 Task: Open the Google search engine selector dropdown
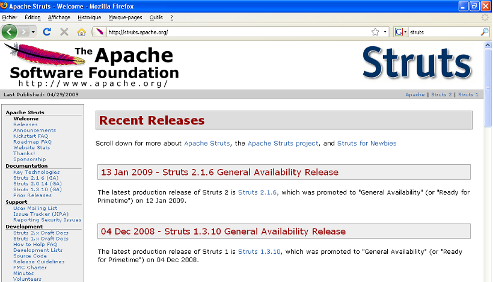(x=400, y=32)
